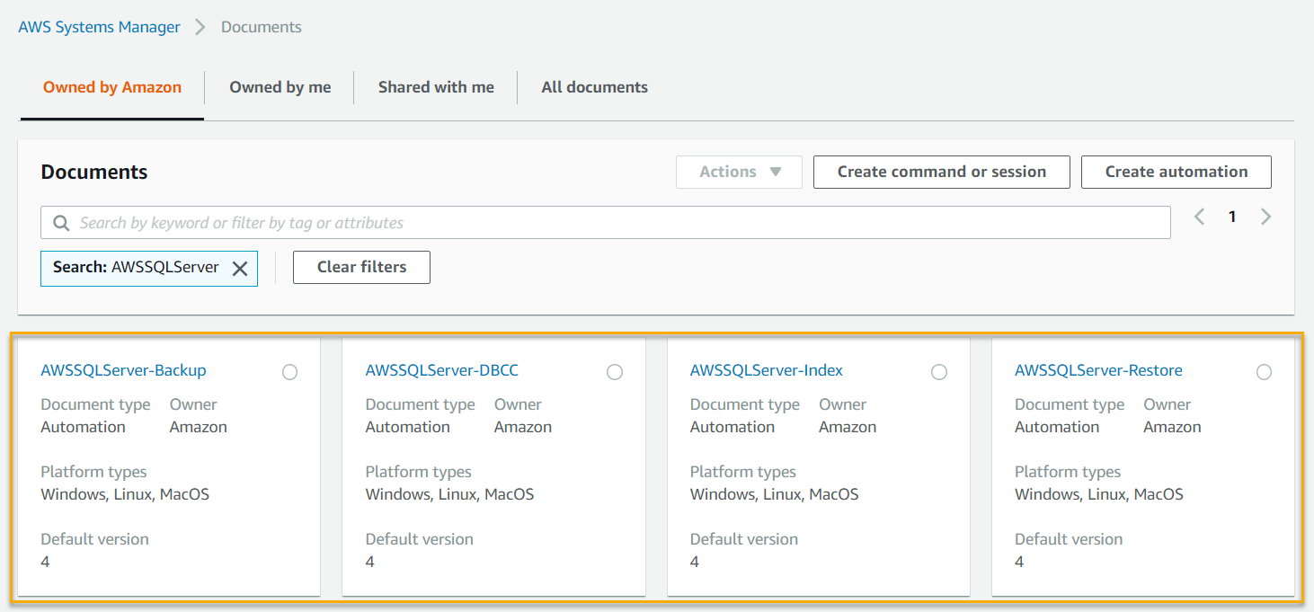Screen dimensions: 1314x612
Task: Remove the AWSSQLServer search filter
Action: (x=239, y=267)
